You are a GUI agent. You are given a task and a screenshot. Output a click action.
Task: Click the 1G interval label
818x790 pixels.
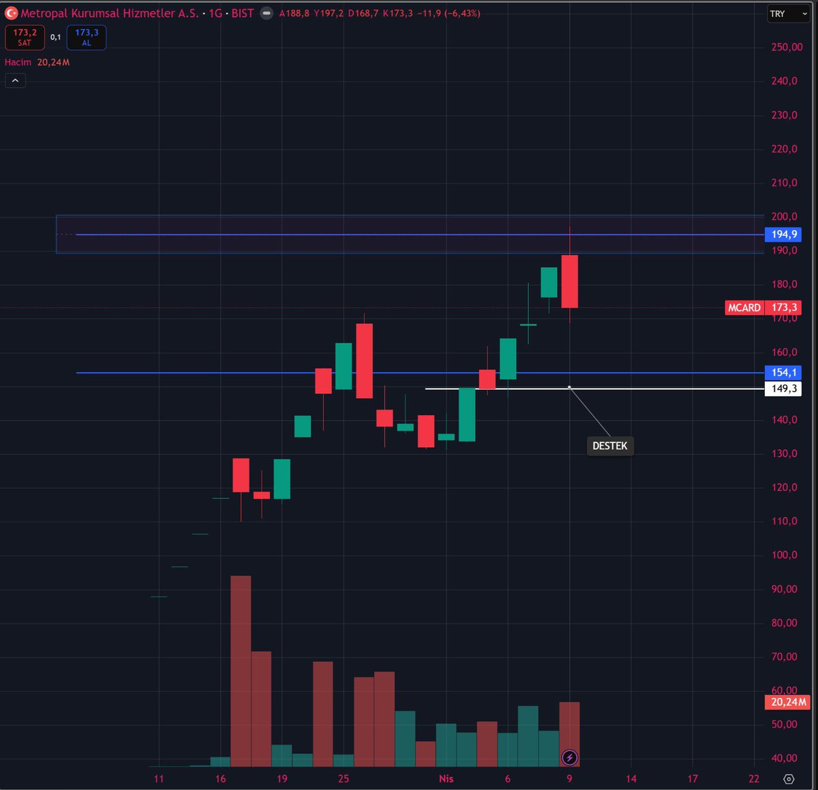pyautogui.click(x=215, y=13)
